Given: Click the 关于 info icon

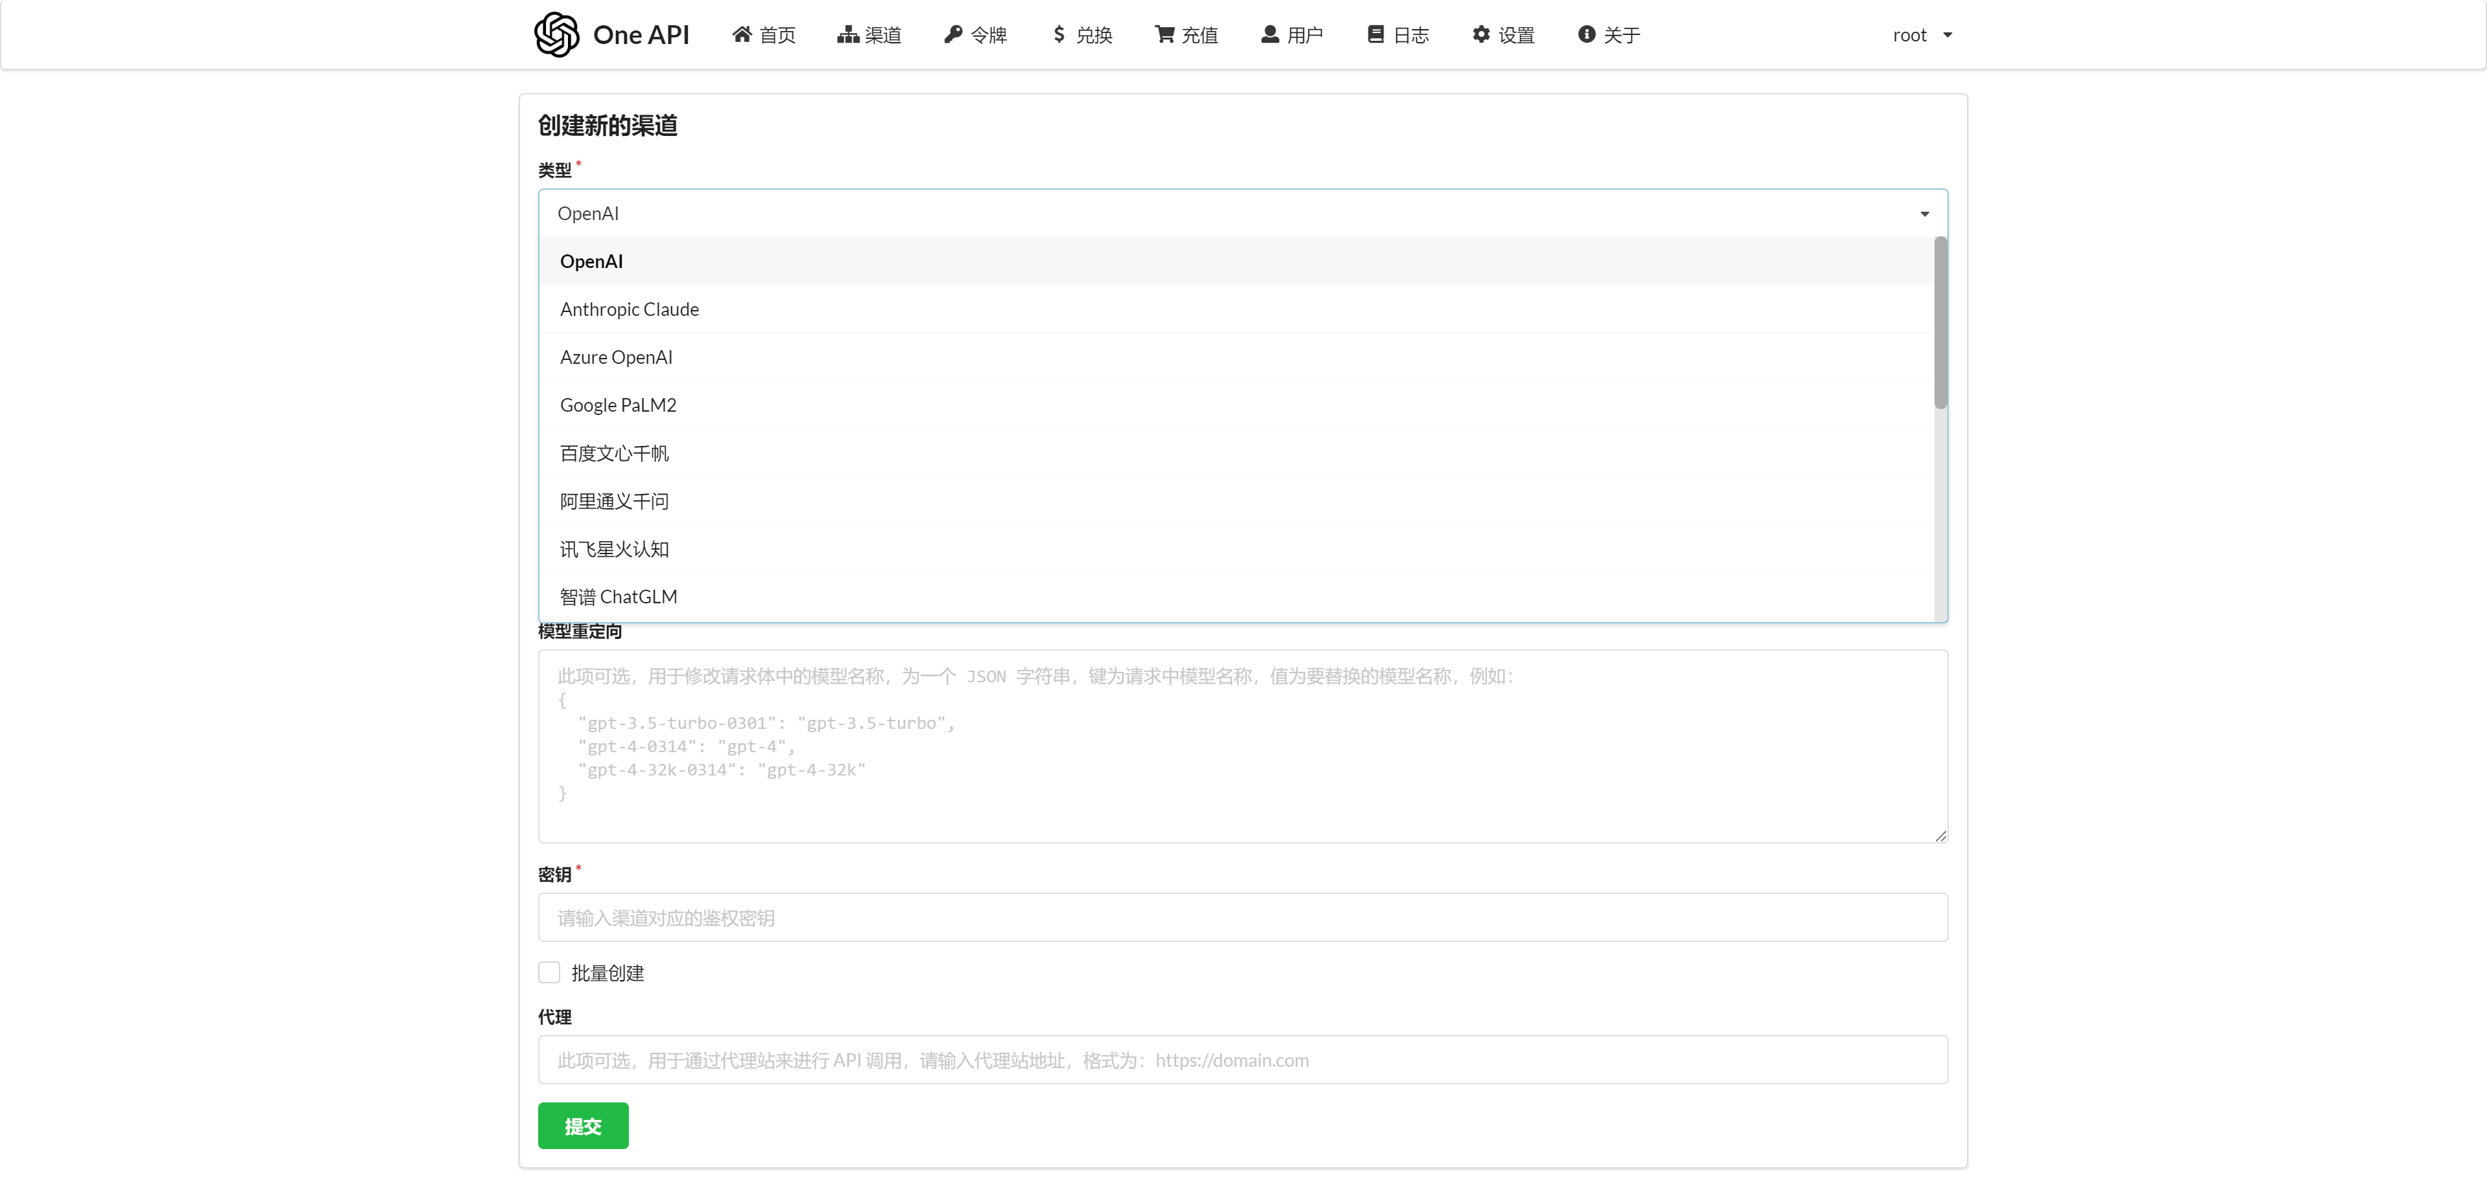Looking at the screenshot, I should [x=1586, y=35].
